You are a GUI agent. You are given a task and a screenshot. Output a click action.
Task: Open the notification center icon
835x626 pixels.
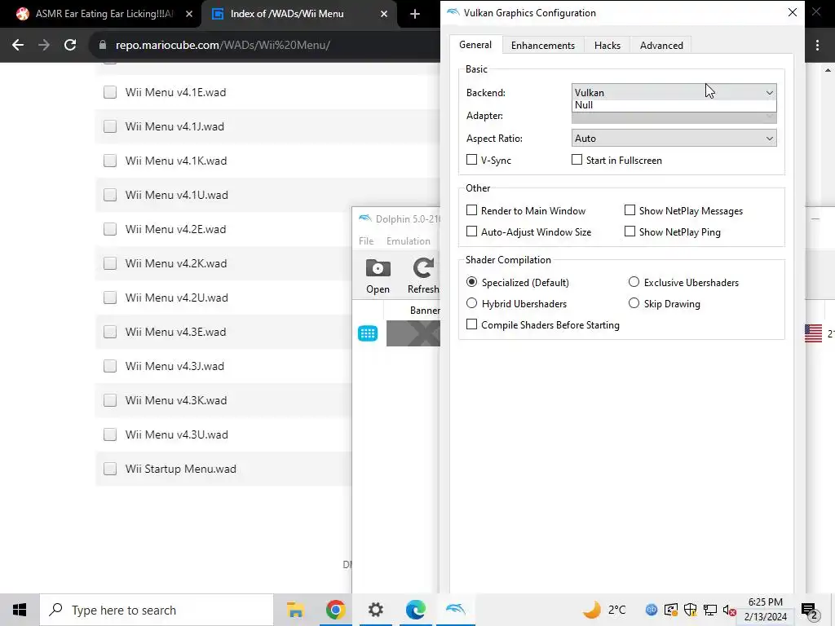810,610
